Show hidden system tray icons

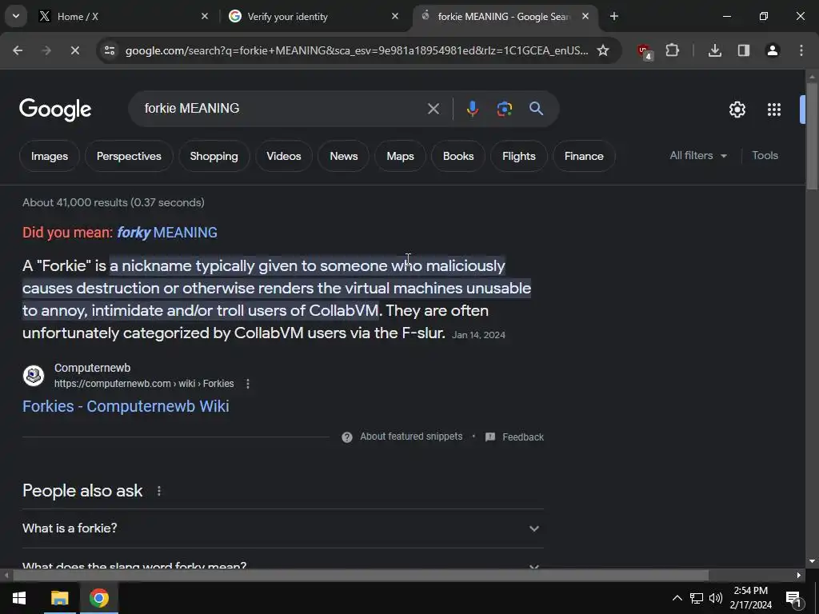tap(677, 598)
